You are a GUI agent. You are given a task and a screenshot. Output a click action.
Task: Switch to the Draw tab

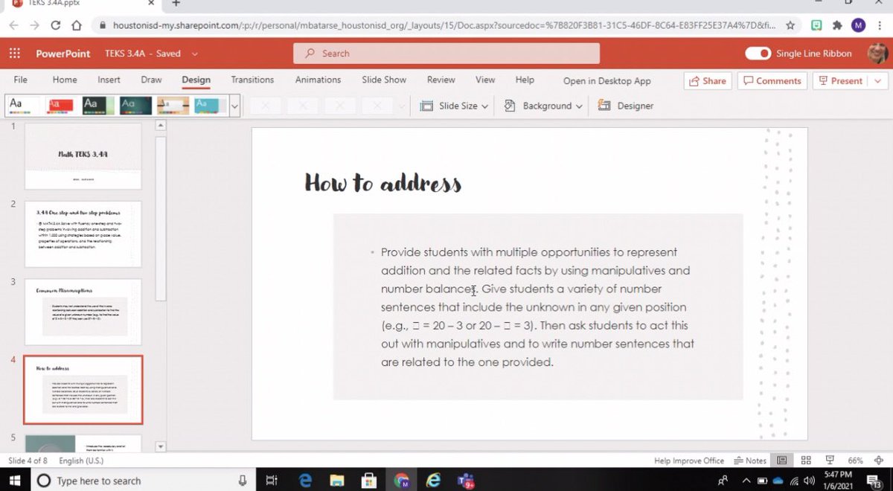[x=151, y=80]
